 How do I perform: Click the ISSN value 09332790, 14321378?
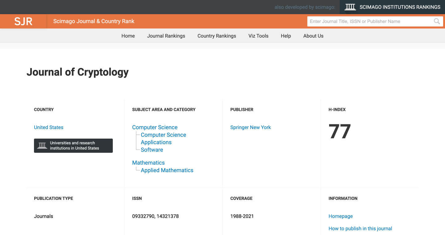point(155,216)
